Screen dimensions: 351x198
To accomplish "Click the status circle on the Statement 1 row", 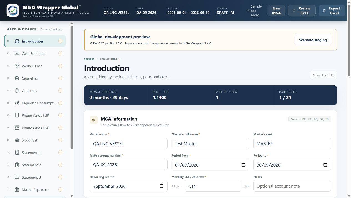I will coord(60,152).
